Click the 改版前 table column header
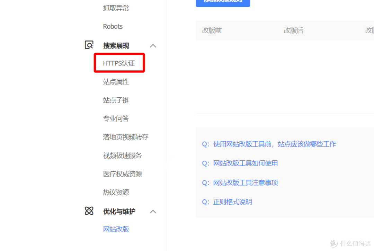The width and height of the screenshot is (374, 251). [x=212, y=30]
